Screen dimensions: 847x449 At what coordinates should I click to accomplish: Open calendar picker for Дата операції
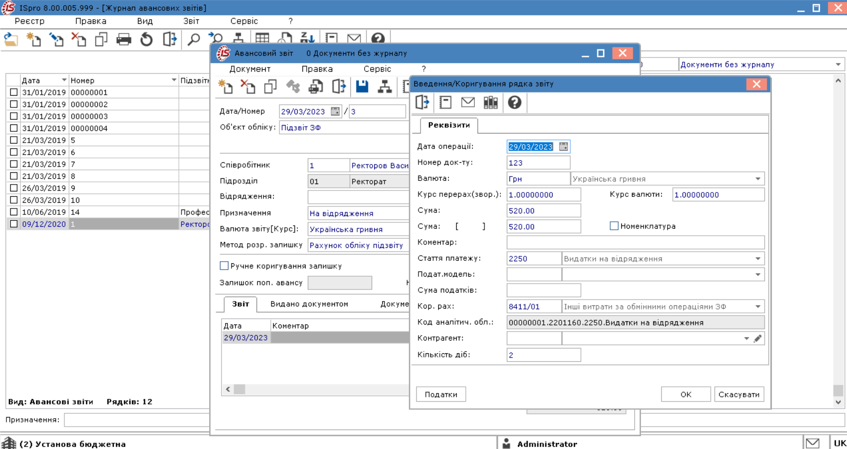pos(563,146)
